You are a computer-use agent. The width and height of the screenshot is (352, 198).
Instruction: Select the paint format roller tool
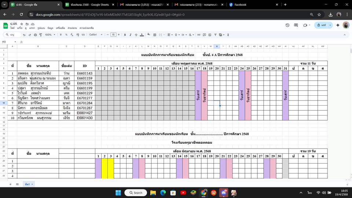(x=41, y=35)
